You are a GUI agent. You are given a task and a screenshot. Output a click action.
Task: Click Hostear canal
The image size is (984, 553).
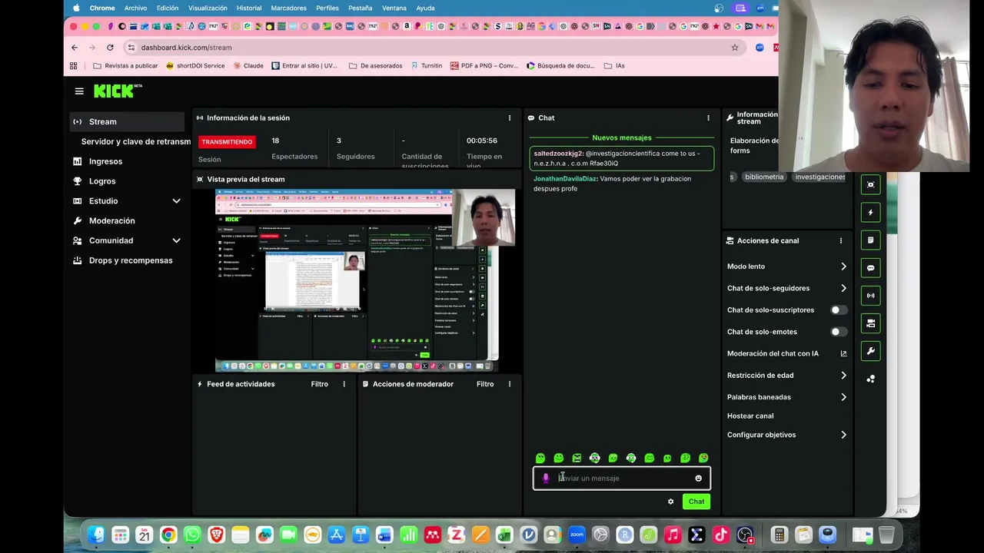750,416
